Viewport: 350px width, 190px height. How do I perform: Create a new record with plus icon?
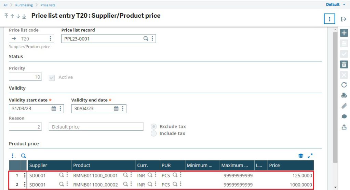[x=344, y=33]
